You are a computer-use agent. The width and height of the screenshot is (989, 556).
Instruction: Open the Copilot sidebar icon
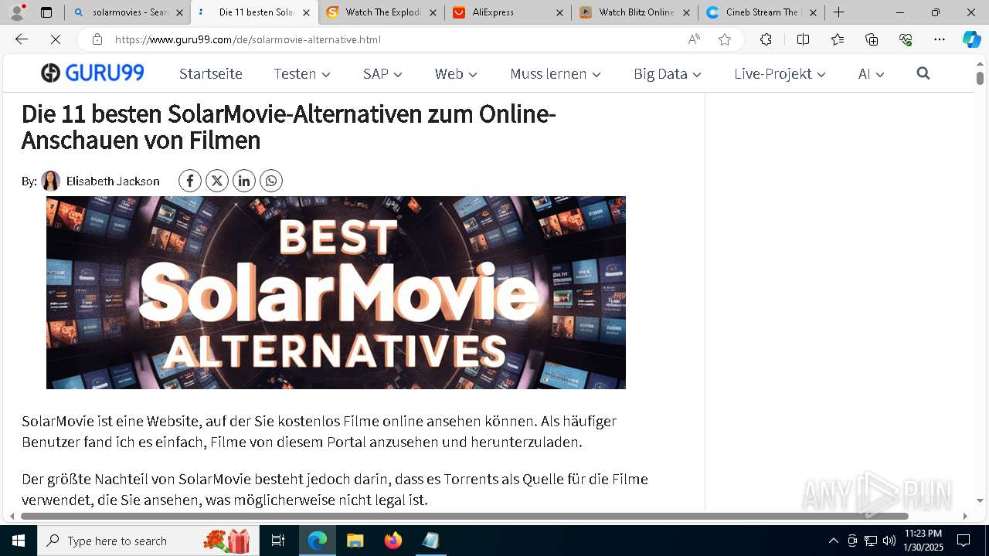click(x=971, y=39)
